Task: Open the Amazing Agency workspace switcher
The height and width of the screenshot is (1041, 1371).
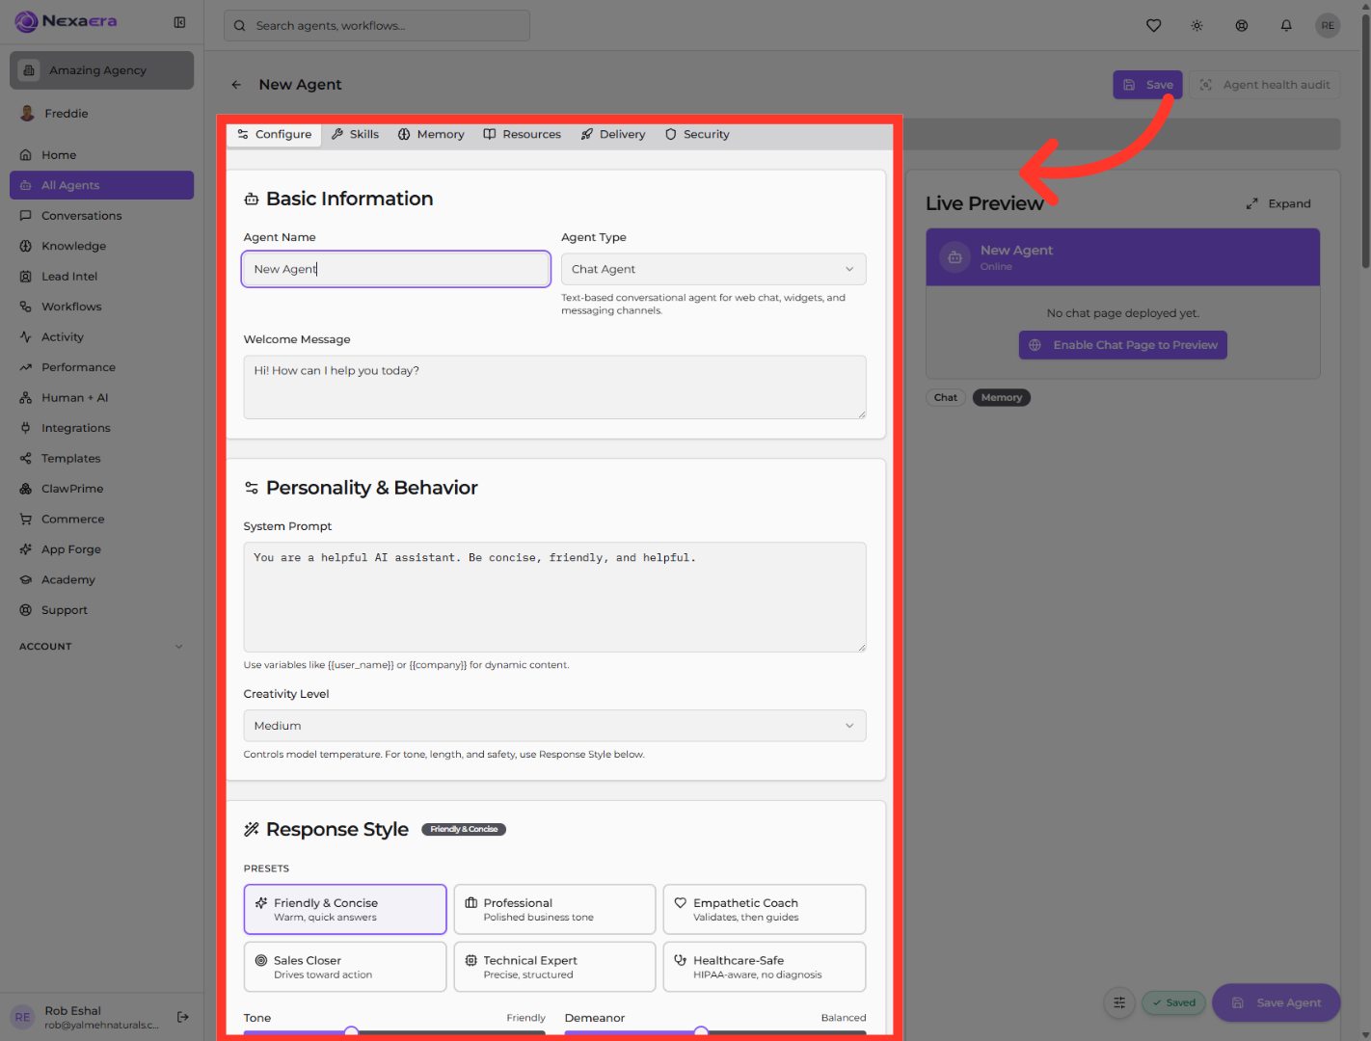Action: (x=101, y=70)
